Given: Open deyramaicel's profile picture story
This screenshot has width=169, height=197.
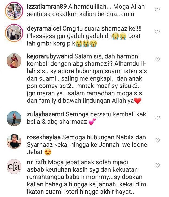Looking at the screenshot, I should [14, 33].
